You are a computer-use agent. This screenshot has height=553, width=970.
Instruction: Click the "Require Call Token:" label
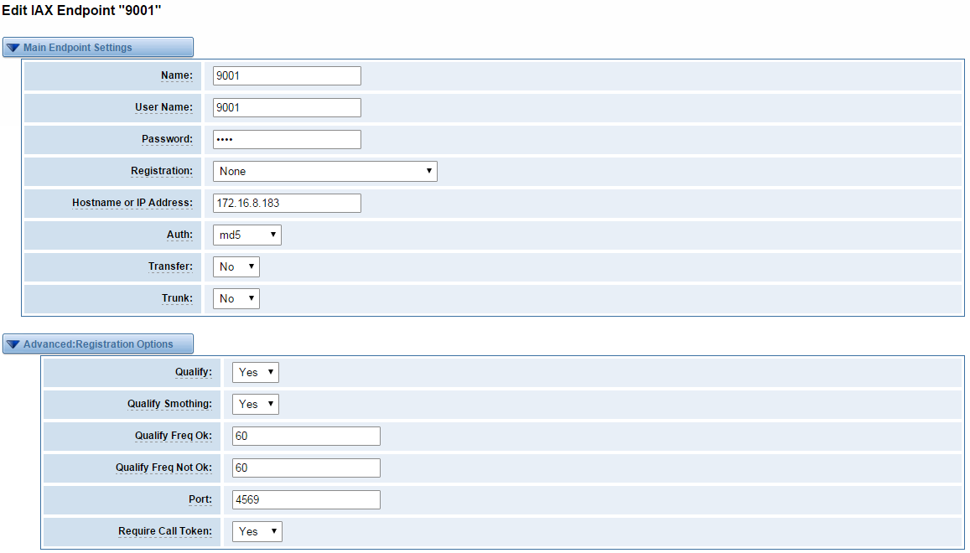(165, 531)
